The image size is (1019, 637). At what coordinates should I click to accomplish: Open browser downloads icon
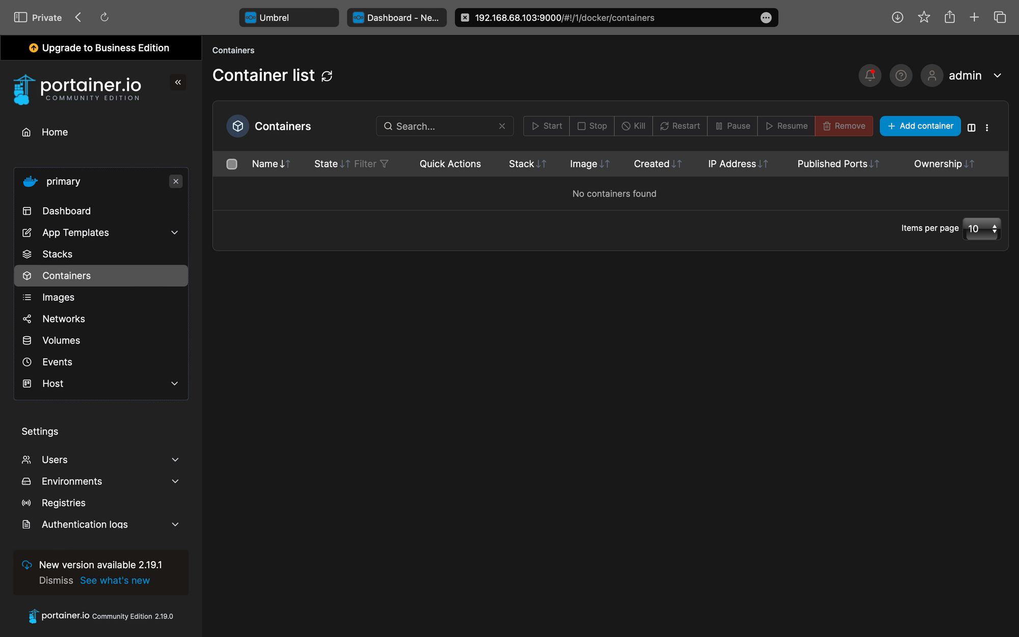coord(898,17)
